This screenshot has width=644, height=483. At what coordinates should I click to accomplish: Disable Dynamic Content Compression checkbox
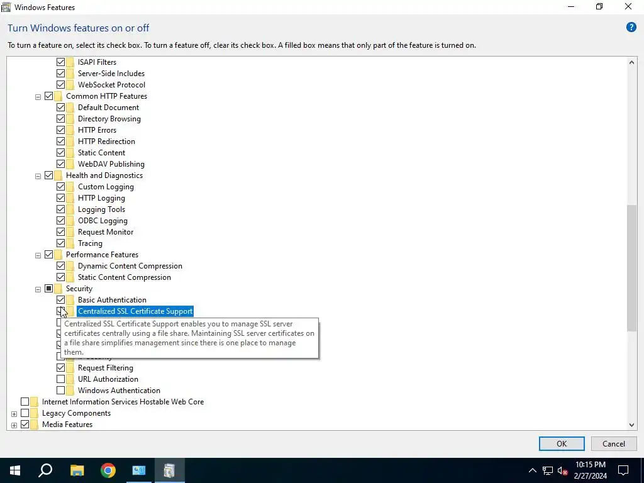60,266
